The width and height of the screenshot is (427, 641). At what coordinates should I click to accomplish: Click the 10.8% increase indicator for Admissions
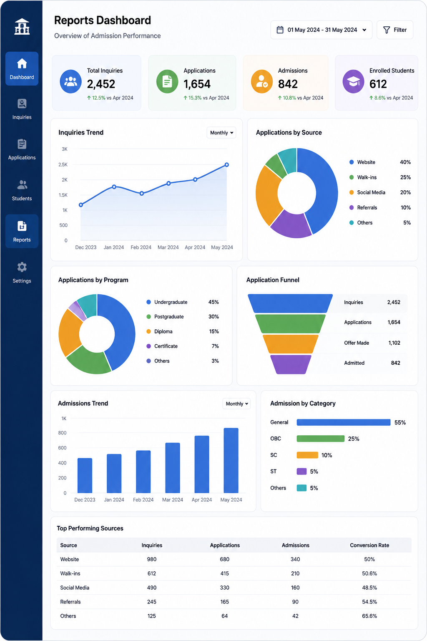287,98
